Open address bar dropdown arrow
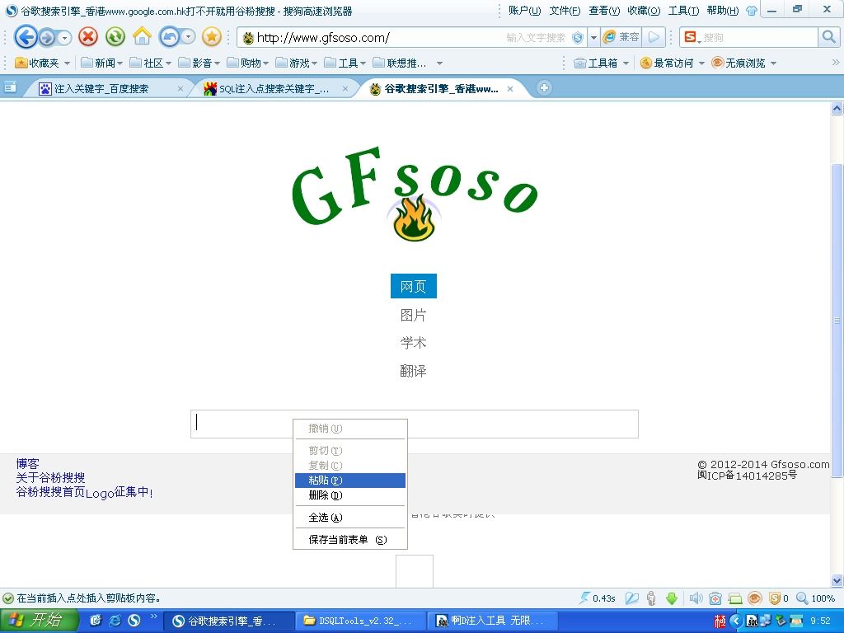 (593, 38)
